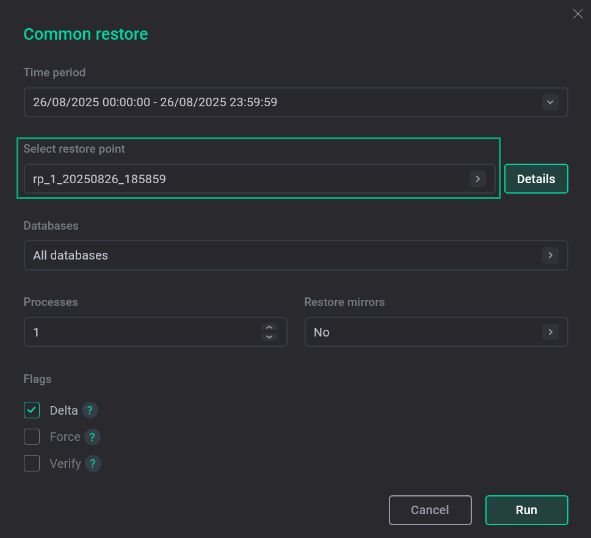Click the All databases field text

click(x=70, y=255)
